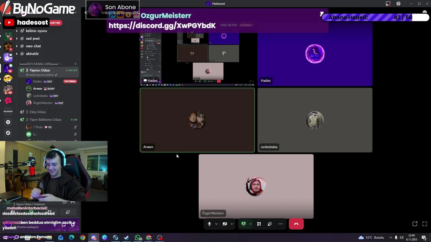
Task: Open WhatsApp from the taskbar
Action: point(138,238)
